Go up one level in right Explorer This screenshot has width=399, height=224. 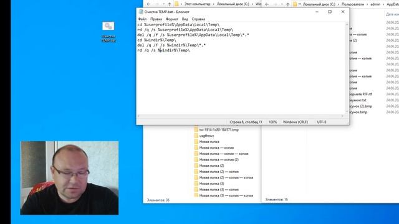288,4
